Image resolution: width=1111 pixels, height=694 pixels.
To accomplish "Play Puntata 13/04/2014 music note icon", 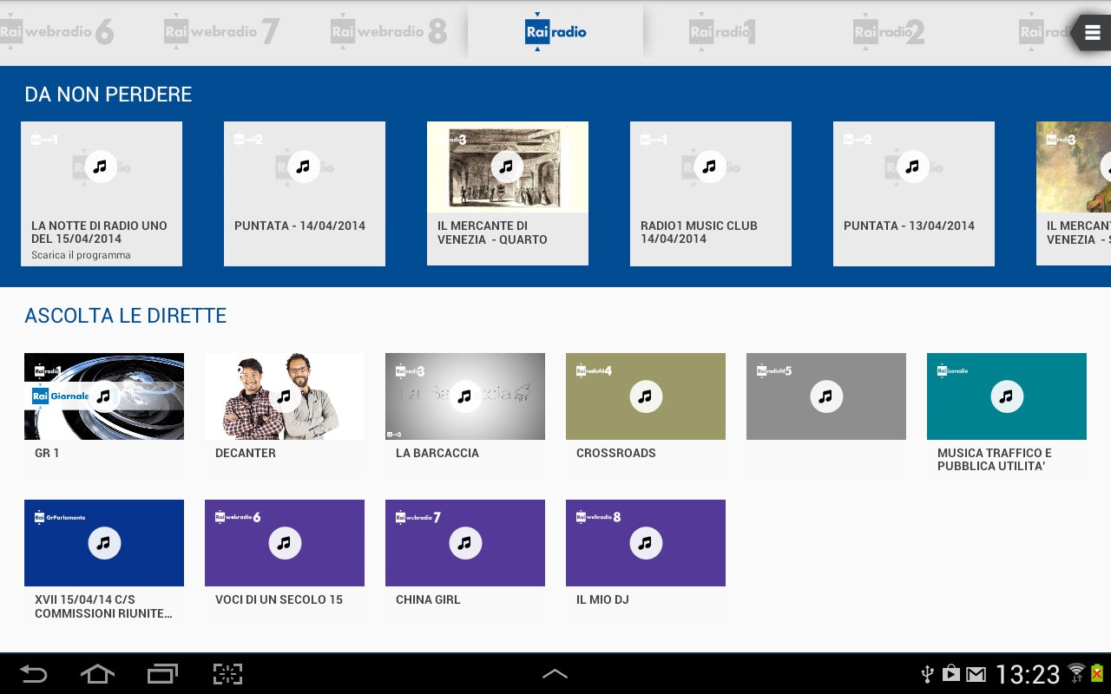I will tap(913, 166).
